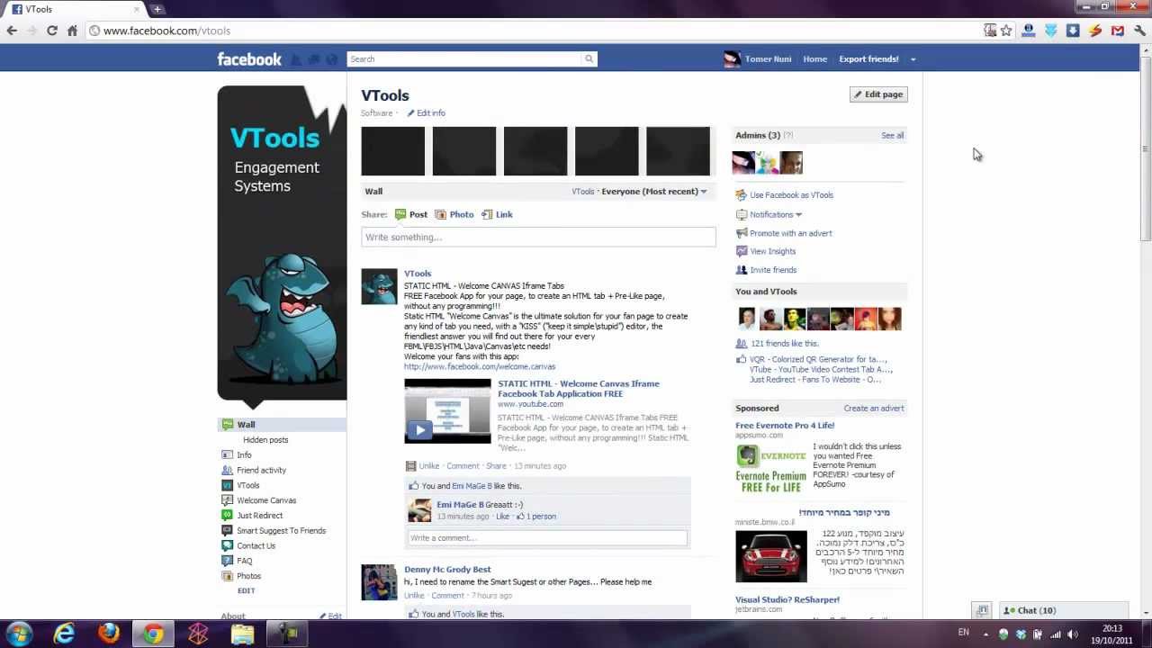
Task: Show hidden tray icons arrow
Action: 986,634
